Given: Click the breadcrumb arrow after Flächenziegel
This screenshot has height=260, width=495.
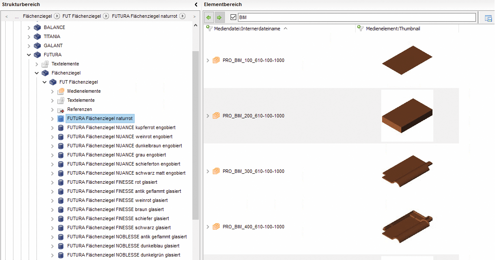Looking at the screenshot, I should 57,16.
